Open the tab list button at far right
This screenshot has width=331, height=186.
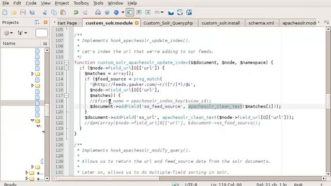(326, 22)
